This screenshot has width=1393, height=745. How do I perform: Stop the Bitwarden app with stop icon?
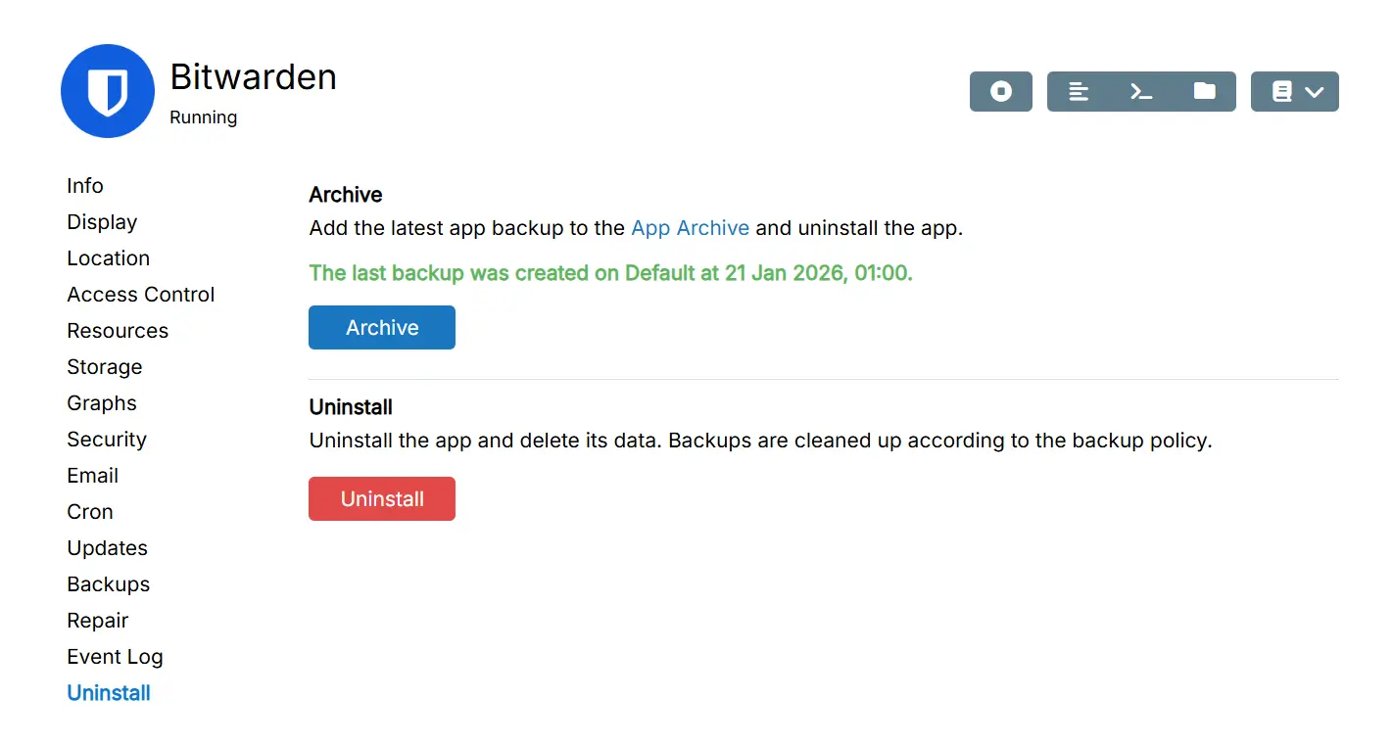tap(1000, 91)
